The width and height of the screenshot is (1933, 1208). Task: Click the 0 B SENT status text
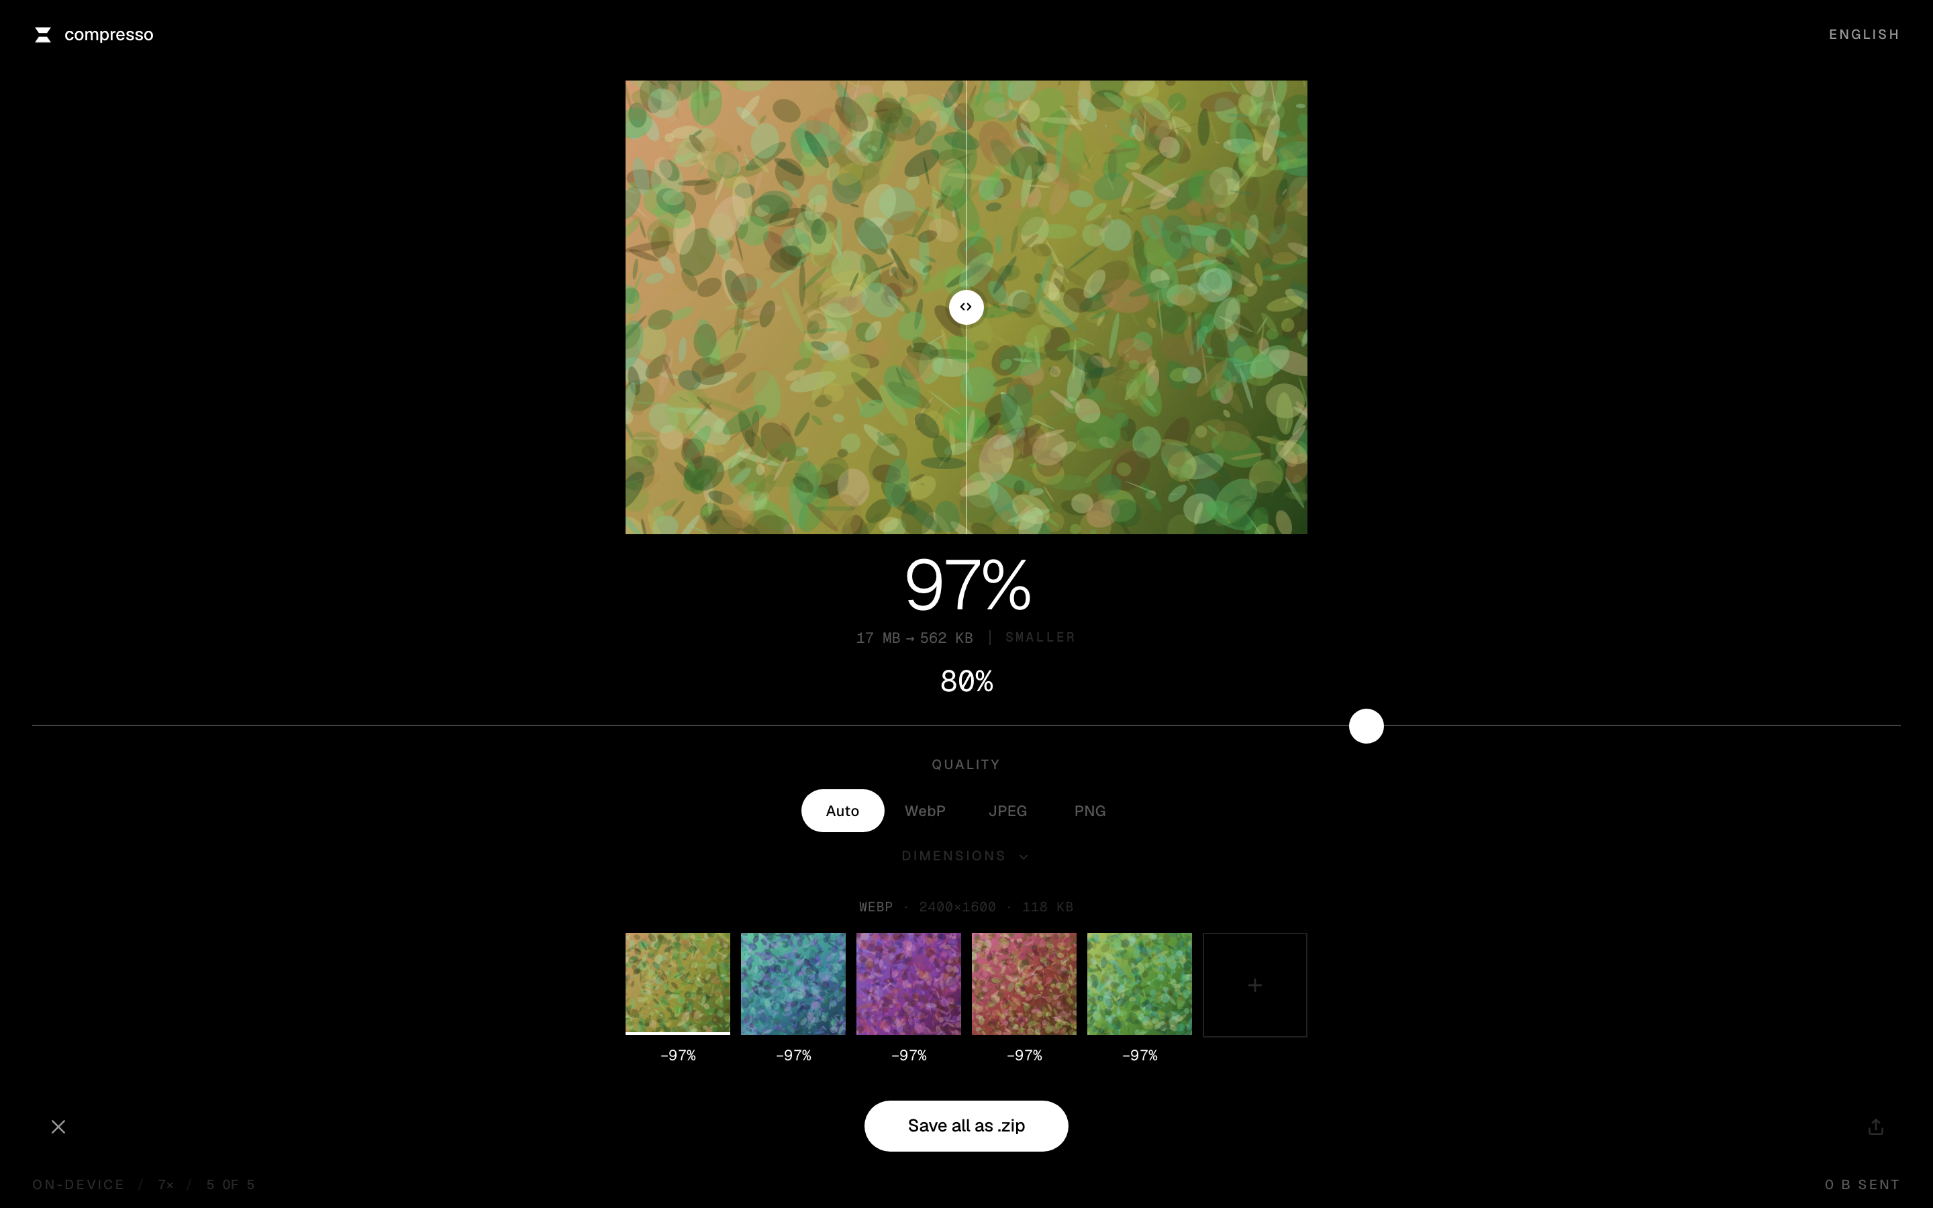(1862, 1184)
